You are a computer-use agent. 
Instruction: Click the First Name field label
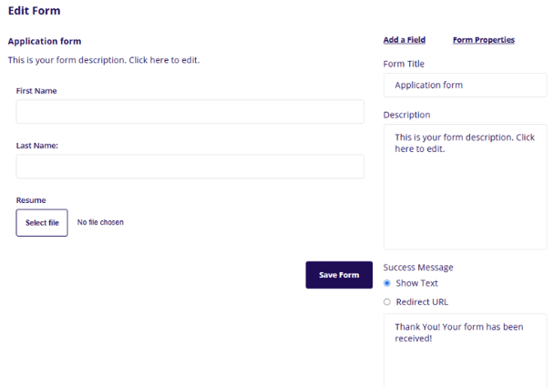point(38,90)
